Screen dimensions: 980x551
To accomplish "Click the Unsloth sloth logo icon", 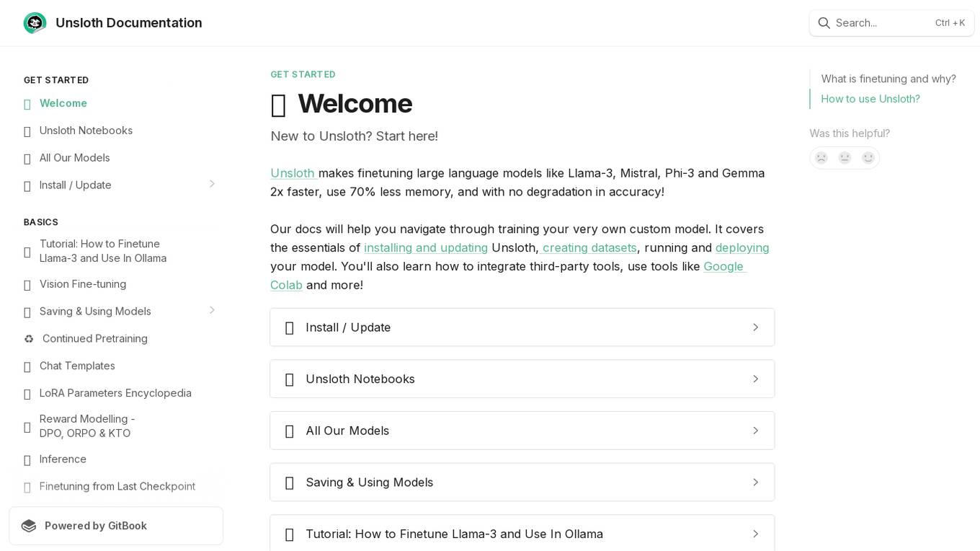I will [35, 23].
